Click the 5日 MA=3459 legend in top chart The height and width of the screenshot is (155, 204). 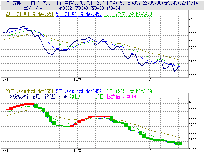[75, 14]
